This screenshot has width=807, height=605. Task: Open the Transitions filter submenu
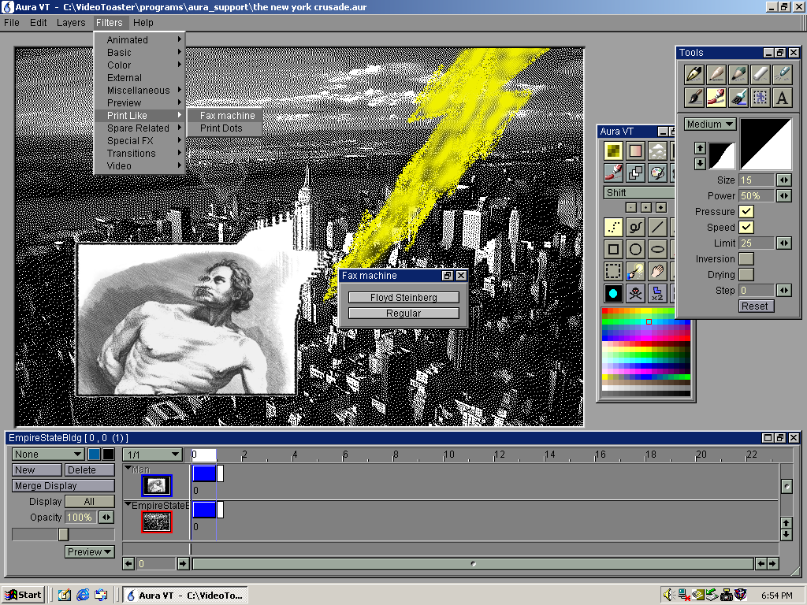139,154
